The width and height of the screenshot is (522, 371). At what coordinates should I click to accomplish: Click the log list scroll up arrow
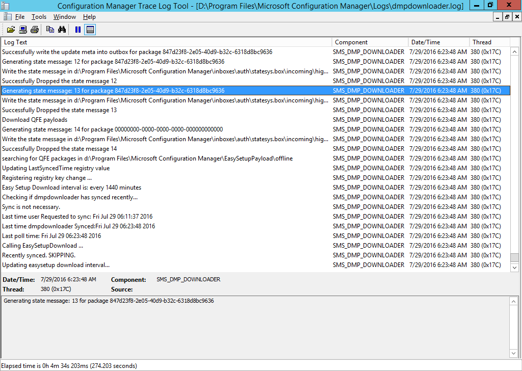[x=514, y=52]
